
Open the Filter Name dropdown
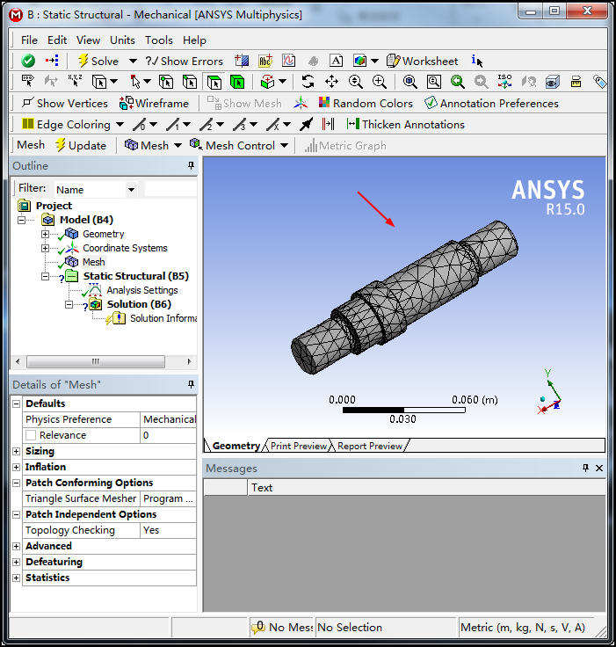pos(131,190)
